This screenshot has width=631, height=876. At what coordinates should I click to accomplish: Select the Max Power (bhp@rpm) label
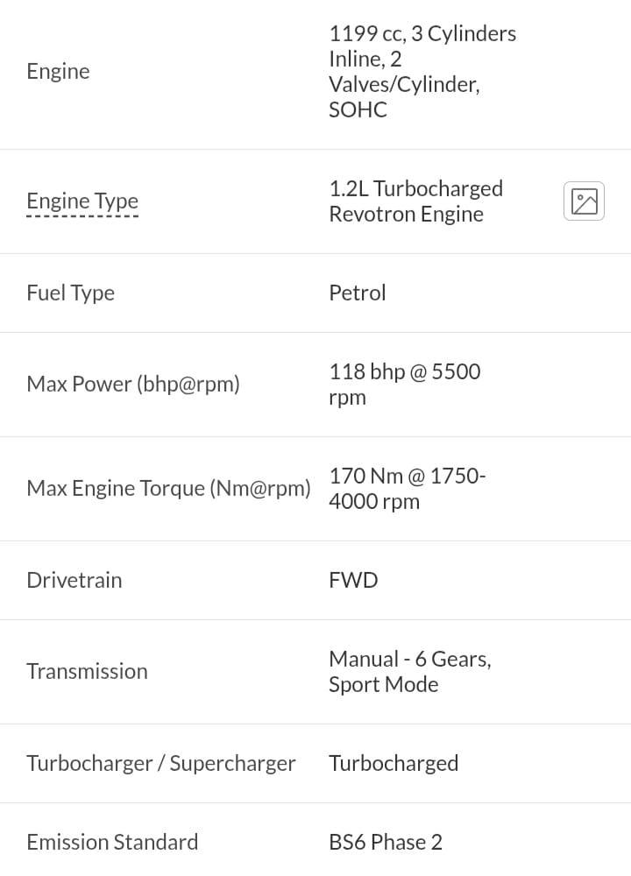click(133, 385)
